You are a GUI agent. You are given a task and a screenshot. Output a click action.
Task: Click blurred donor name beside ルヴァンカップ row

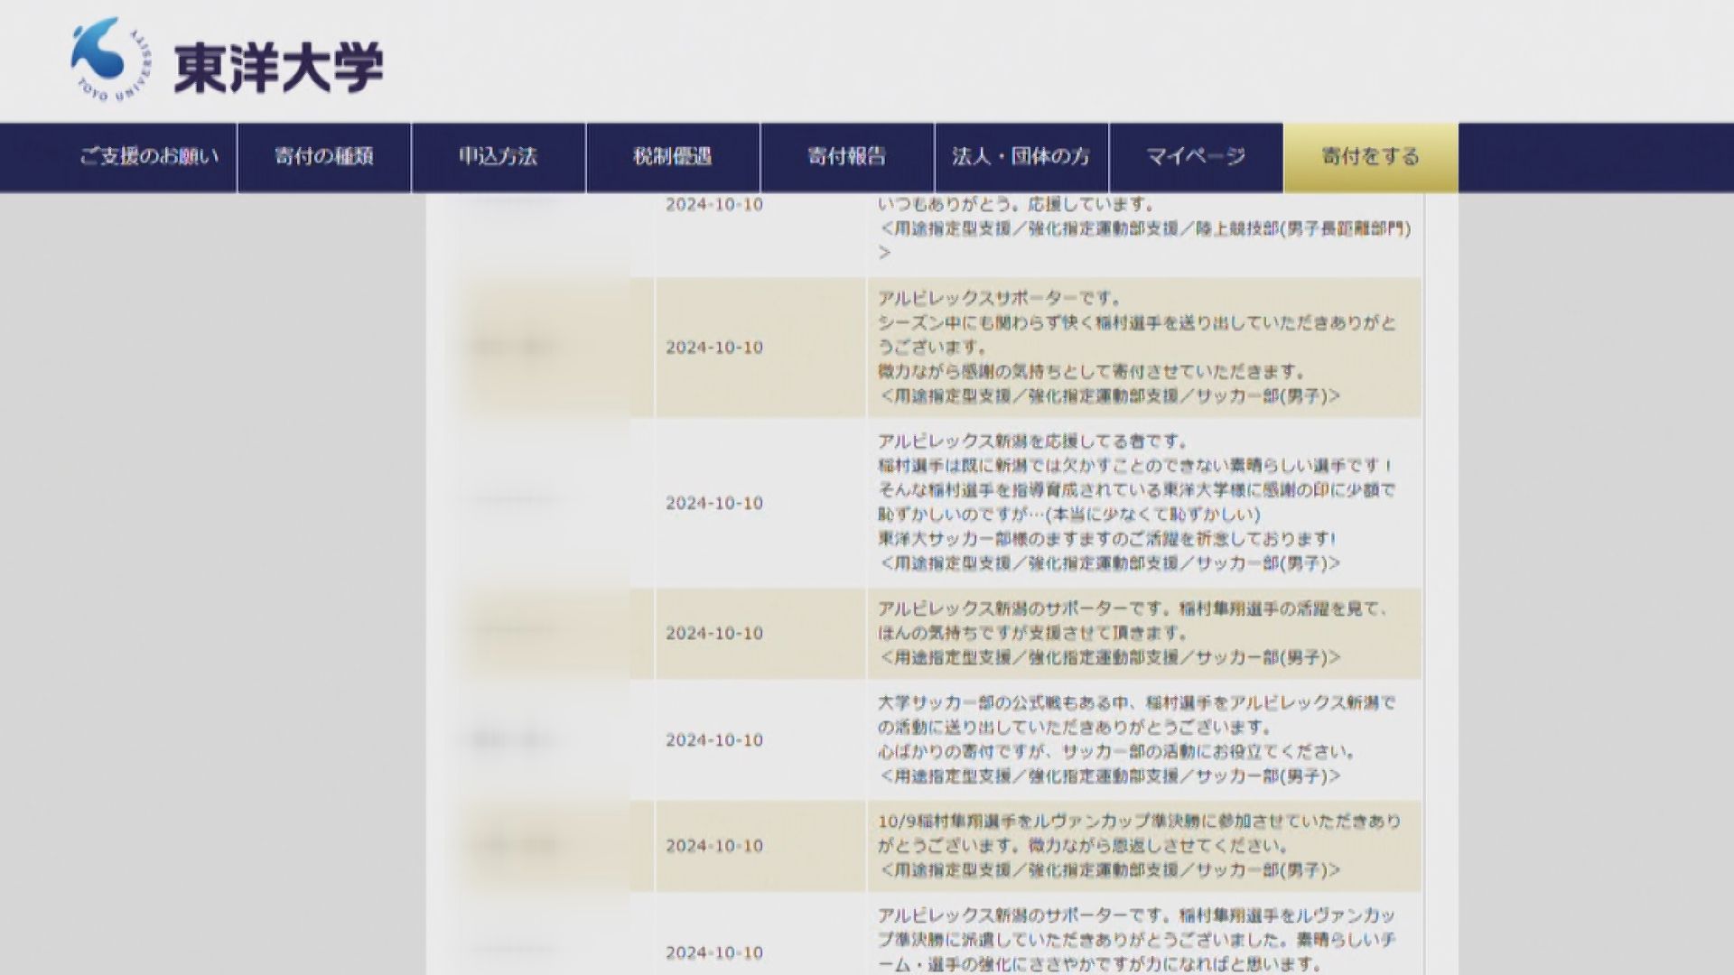tap(515, 846)
